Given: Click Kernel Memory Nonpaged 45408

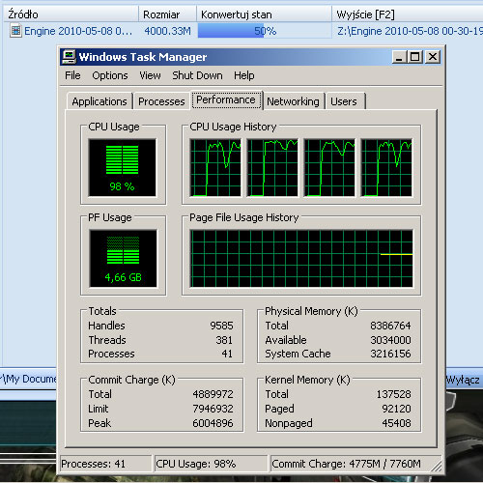Looking at the screenshot, I should [396, 423].
